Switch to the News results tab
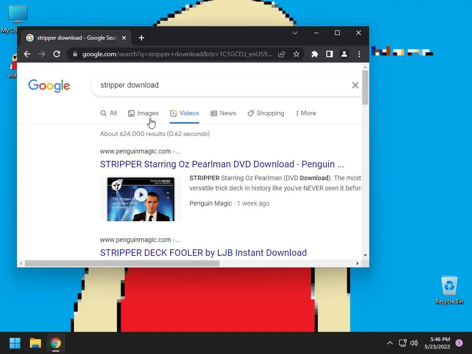The width and height of the screenshot is (472, 354). [224, 113]
